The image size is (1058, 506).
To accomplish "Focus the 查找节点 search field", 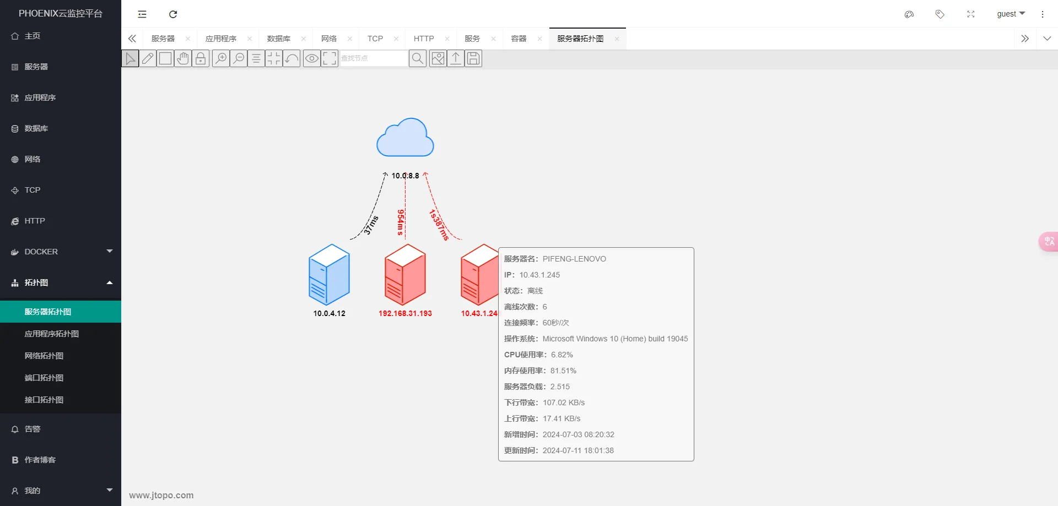I will [374, 58].
